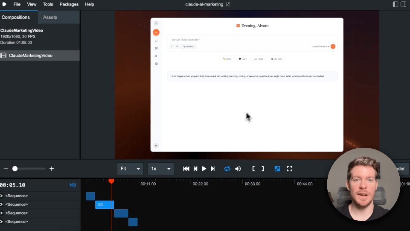Open the Packages menu

[x=69, y=4]
